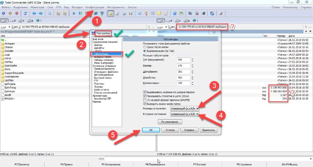Adjust the 'Тип (расширение)' spinner arrows

click(x=192, y=60)
